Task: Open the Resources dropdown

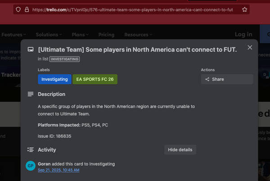Action: (138, 35)
